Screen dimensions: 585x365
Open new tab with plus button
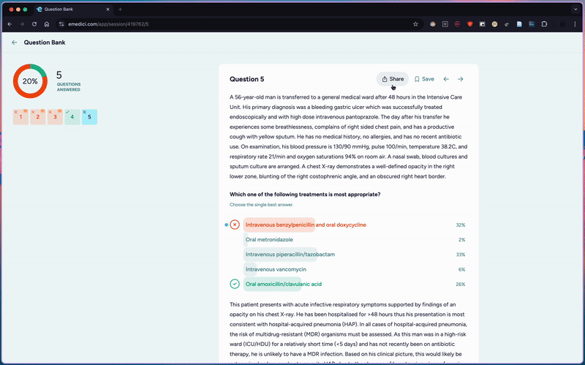[x=120, y=10]
